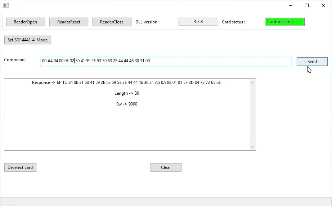Focus the Command input field
332x206 pixels.
166,61
